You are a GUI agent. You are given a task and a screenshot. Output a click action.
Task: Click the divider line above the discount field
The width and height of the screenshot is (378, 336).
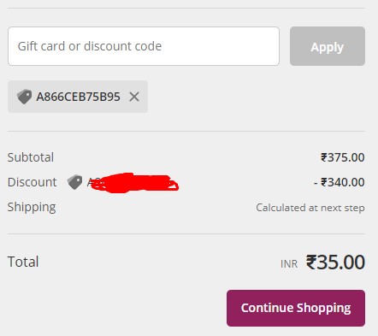coord(186,9)
